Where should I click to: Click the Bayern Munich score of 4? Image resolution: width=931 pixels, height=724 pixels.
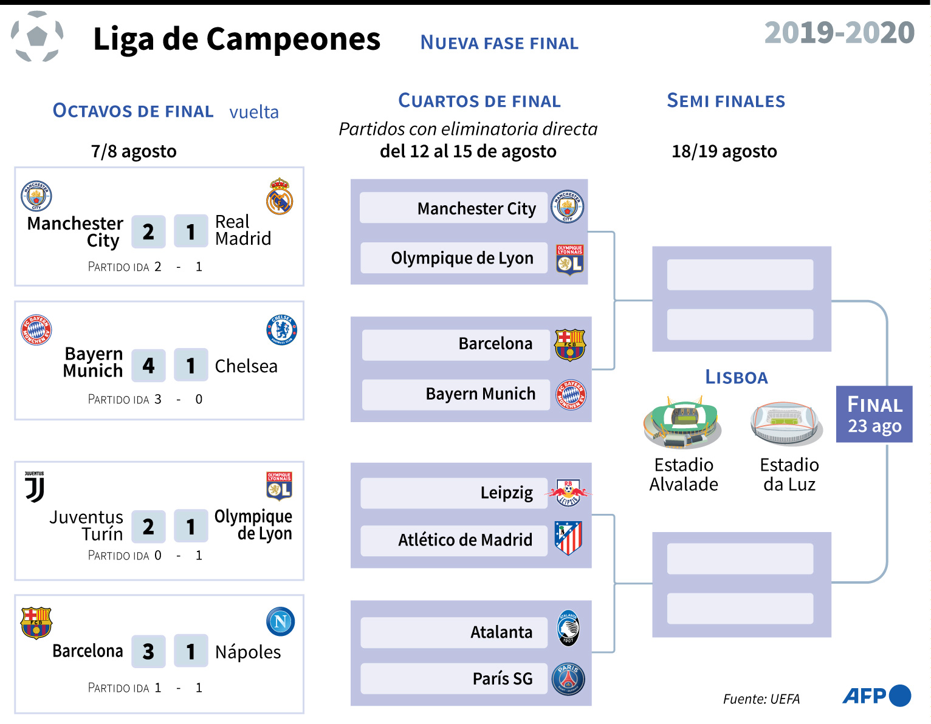tap(148, 365)
